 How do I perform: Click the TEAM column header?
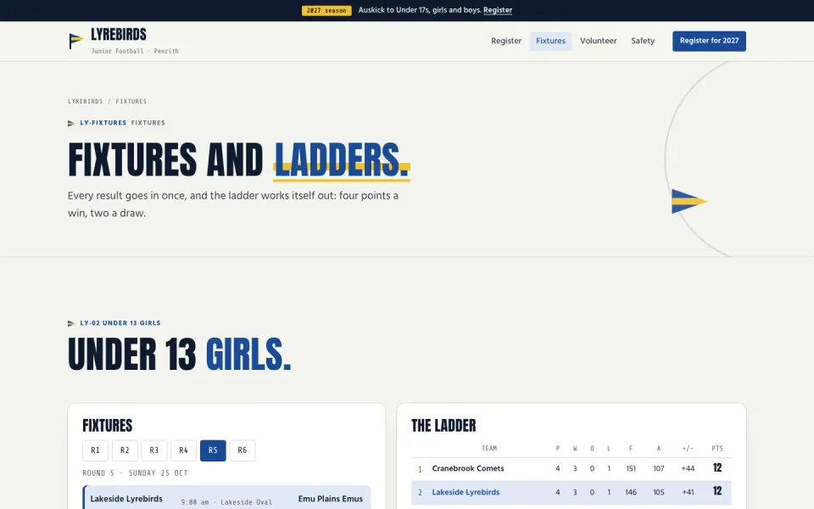pos(489,448)
